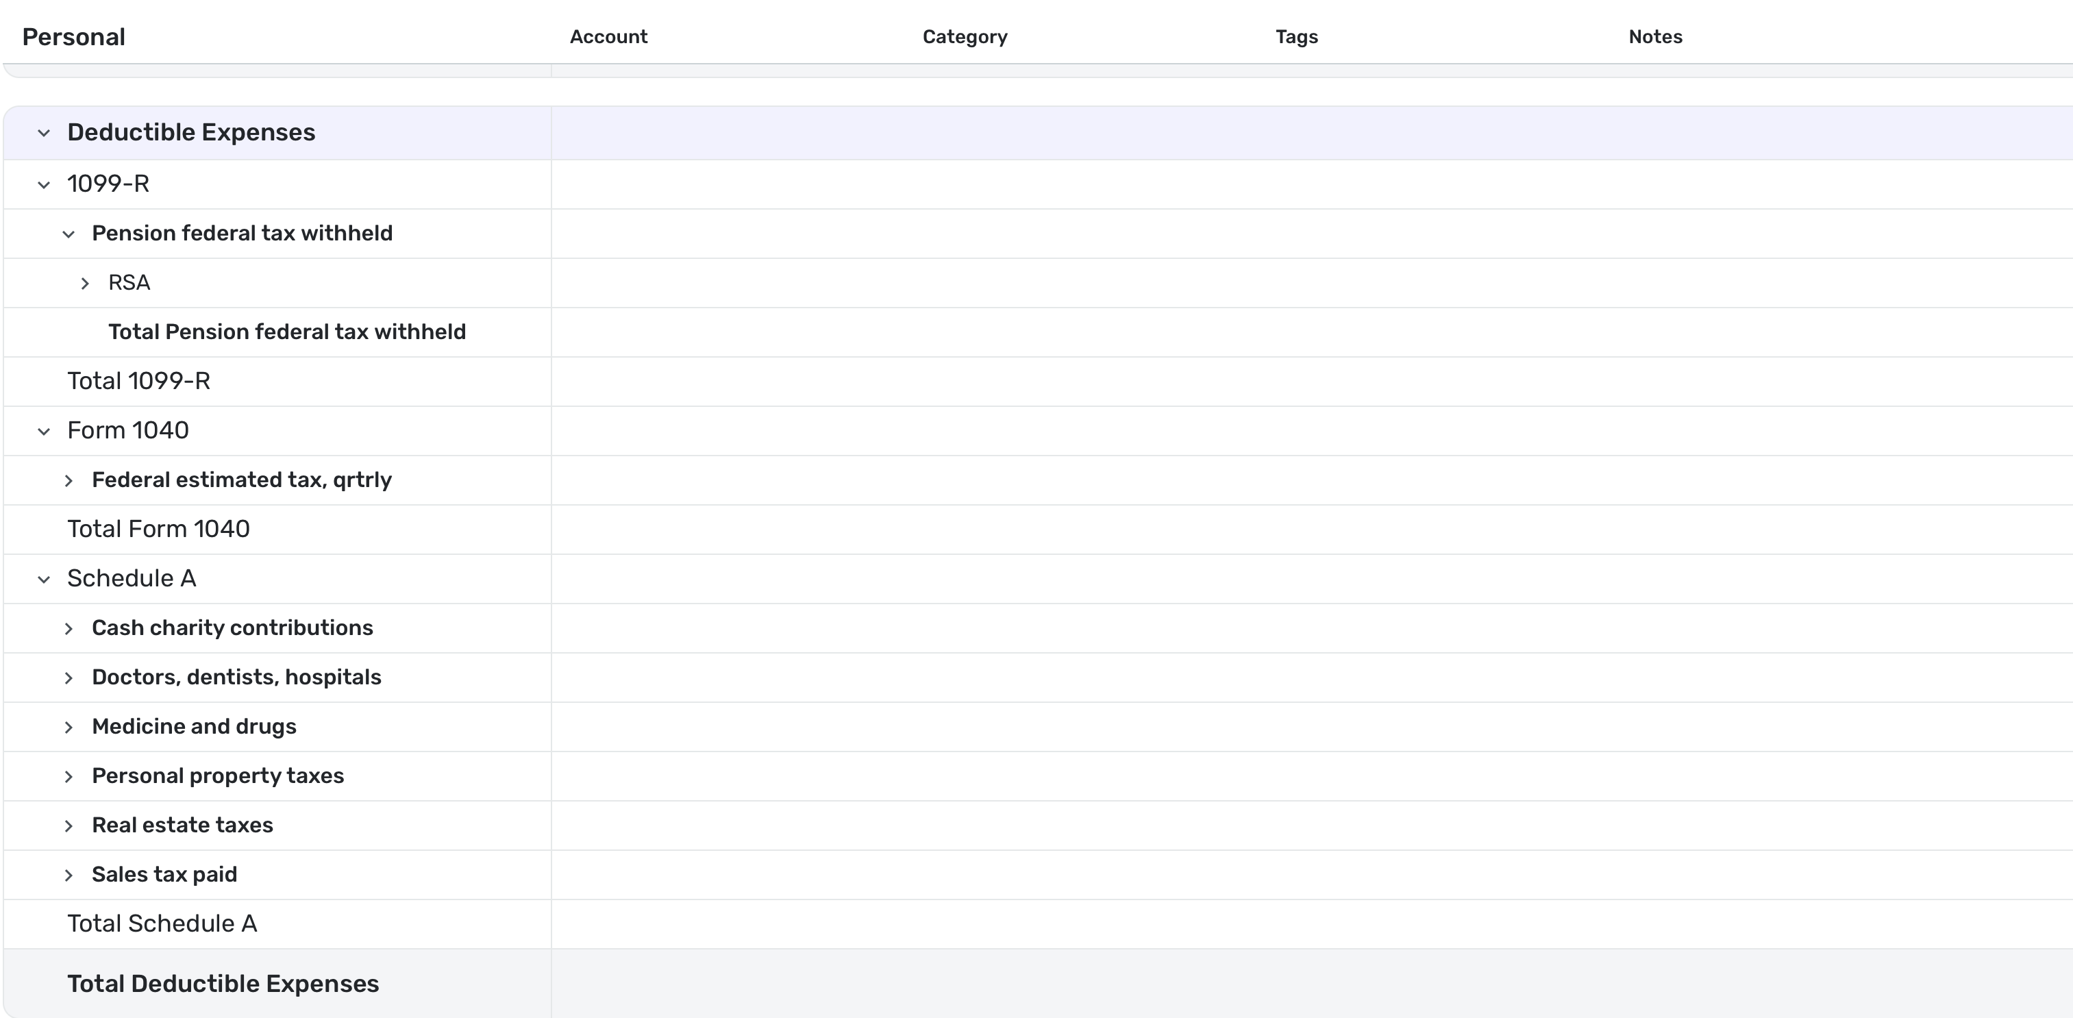The width and height of the screenshot is (2073, 1018).
Task: Collapse the Pension federal tax withheld group
Action: [x=69, y=234]
